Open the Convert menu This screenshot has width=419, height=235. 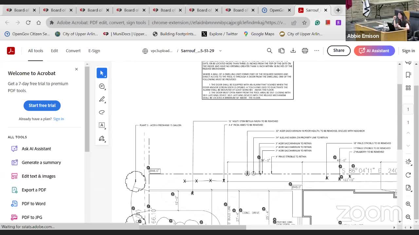coord(73,51)
